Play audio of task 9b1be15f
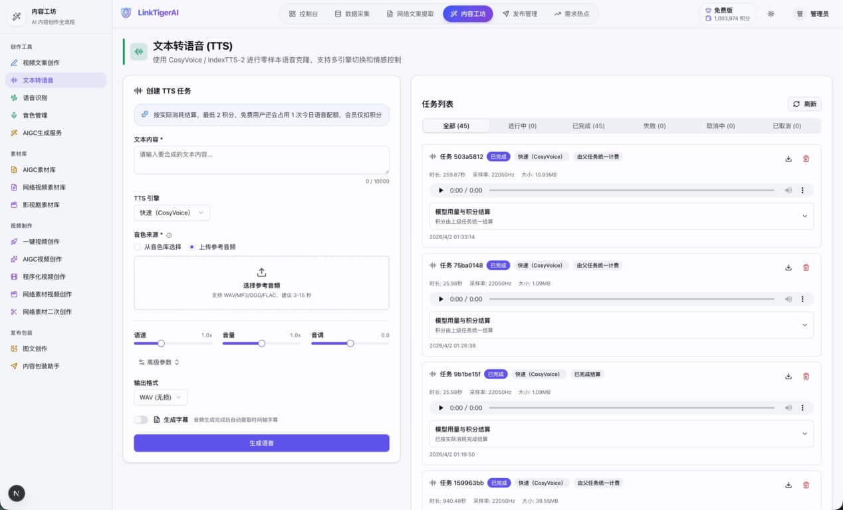This screenshot has width=843, height=510. point(441,408)
